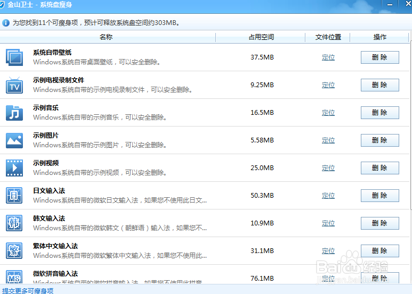Click the sample music note icon
Viewport: 412px width, 294px height.
pyautogui.click(x=14, y=113)
